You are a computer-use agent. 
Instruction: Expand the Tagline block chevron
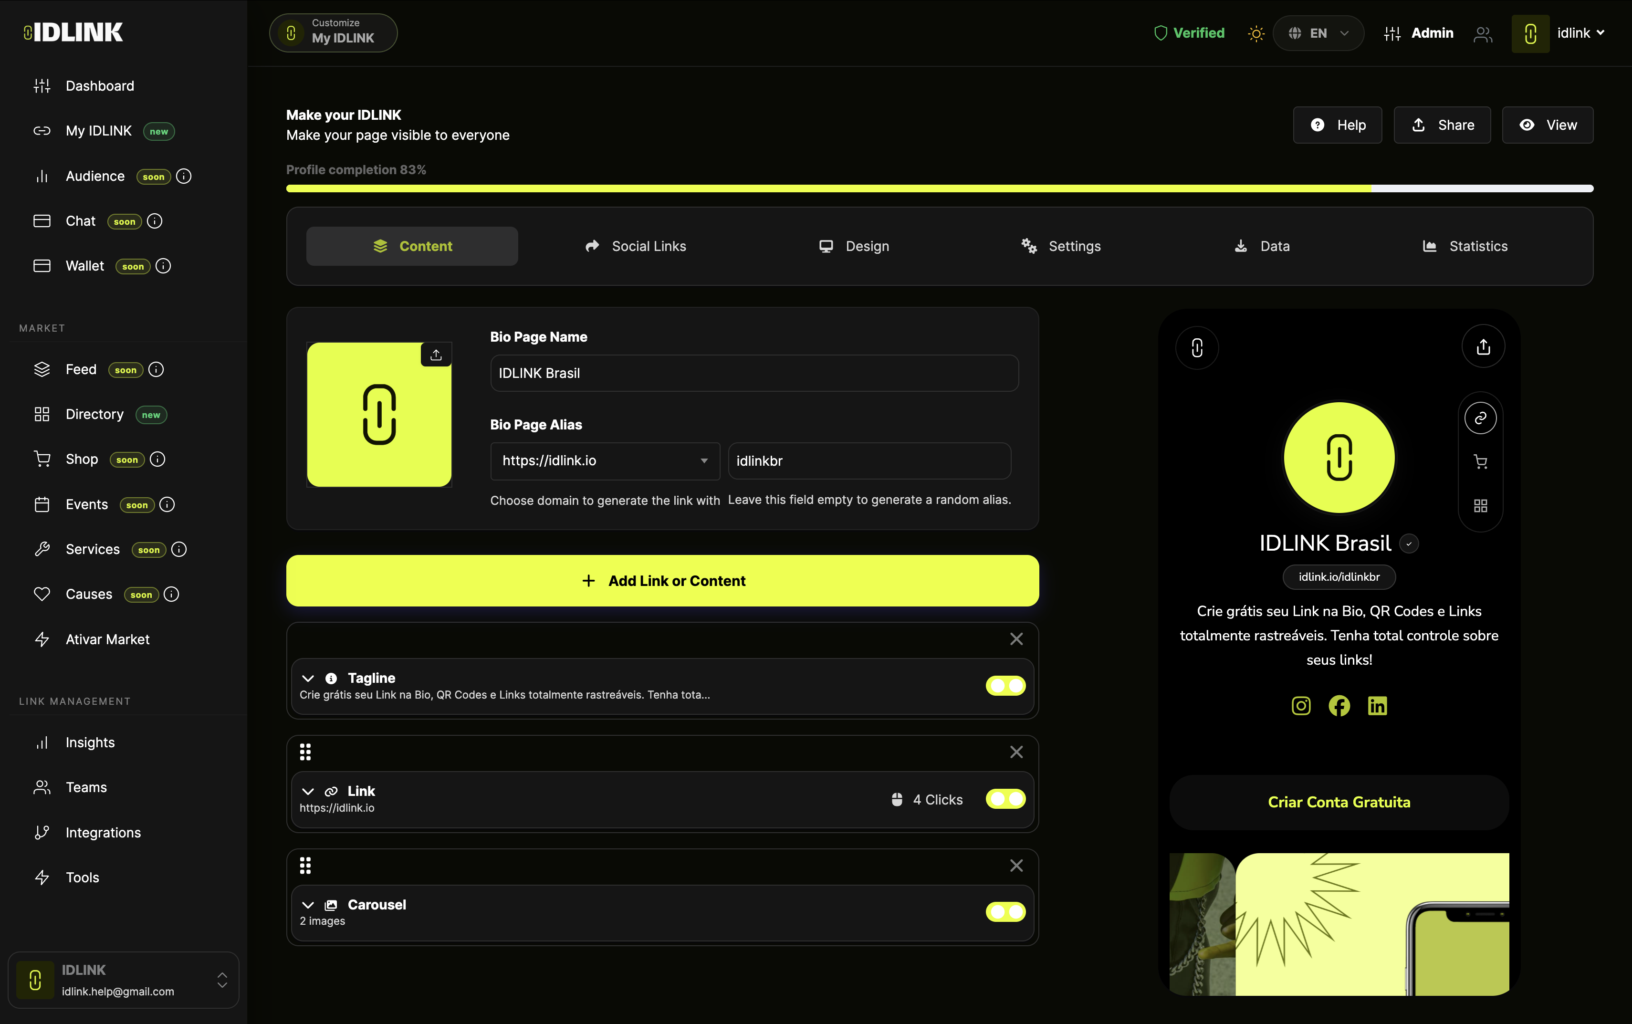[x=308, y=678]
